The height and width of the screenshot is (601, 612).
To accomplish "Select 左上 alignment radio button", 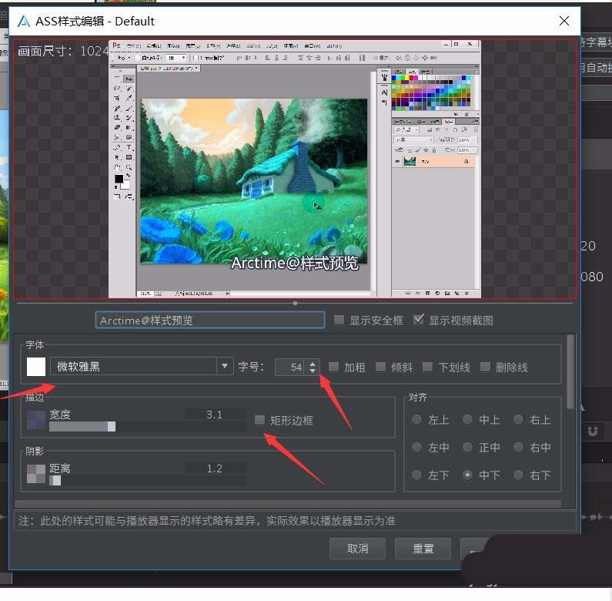I will (x=416, y=419).
